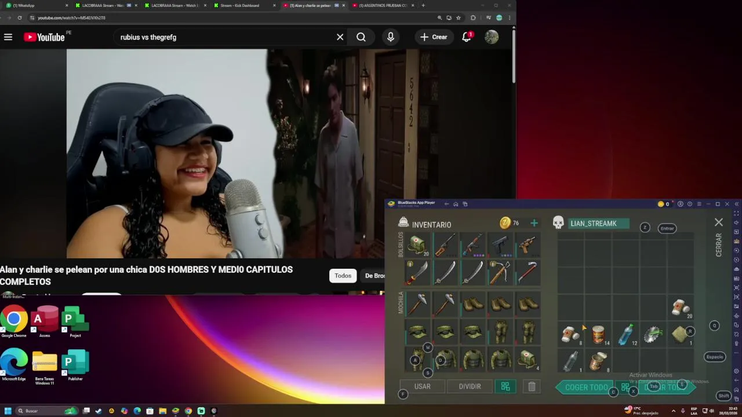Select the medkit bag with 20 in pockets
Image resolution: width=742 pixels, height=417 pixels.
(418, 245)
